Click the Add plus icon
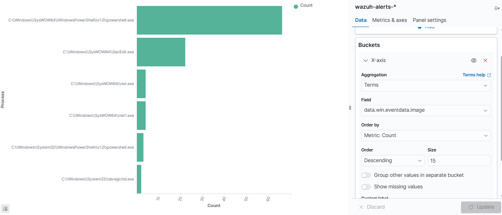This screenshot has width=502, height=215. pyautogui.click(x=420, y=27)
